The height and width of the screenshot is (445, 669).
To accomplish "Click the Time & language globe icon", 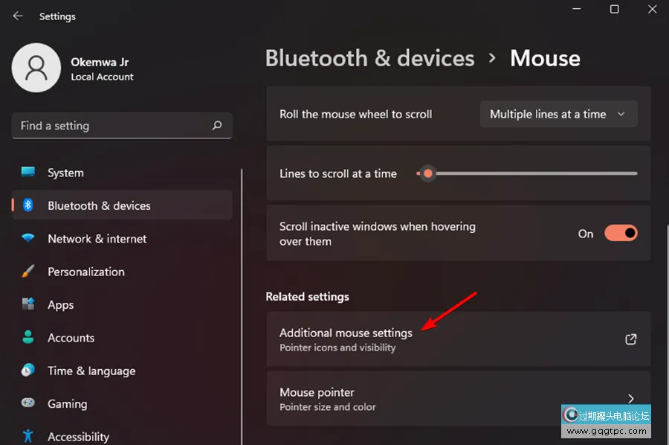I will 28,371.
